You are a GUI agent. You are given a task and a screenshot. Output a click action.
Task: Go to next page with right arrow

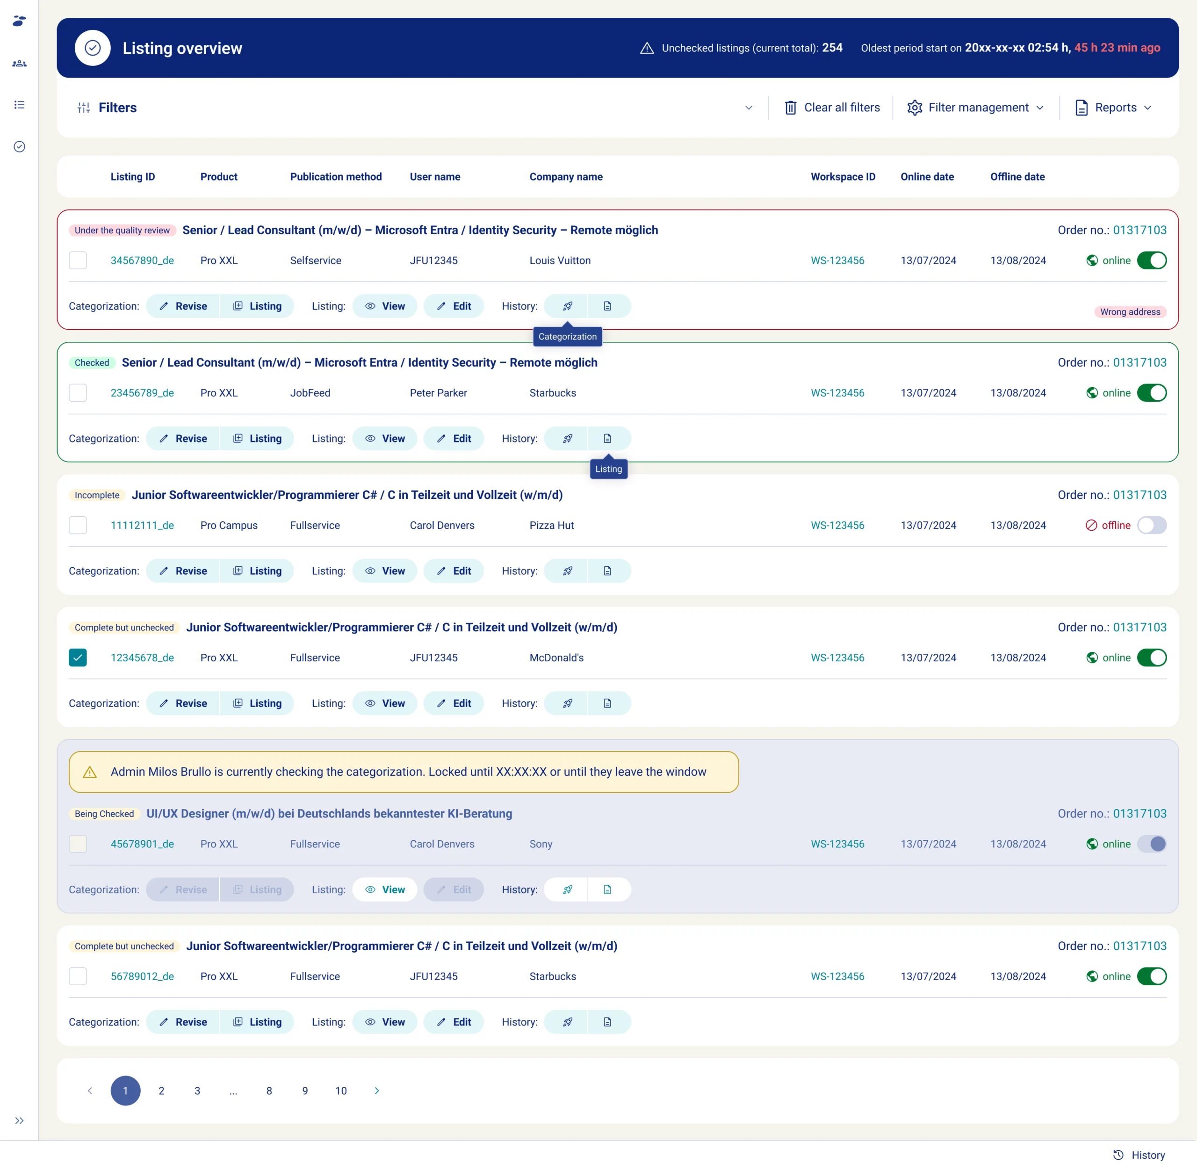377,1091
